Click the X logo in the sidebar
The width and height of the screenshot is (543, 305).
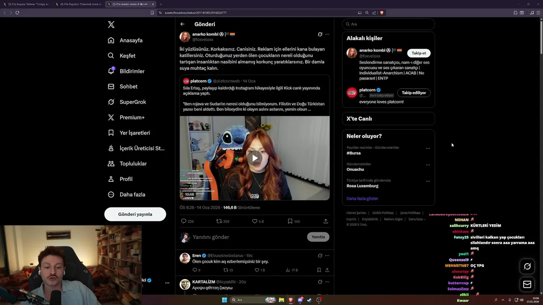coord(111,25)
